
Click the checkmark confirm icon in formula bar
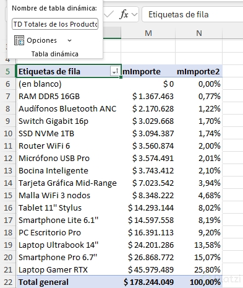(109, 14)
